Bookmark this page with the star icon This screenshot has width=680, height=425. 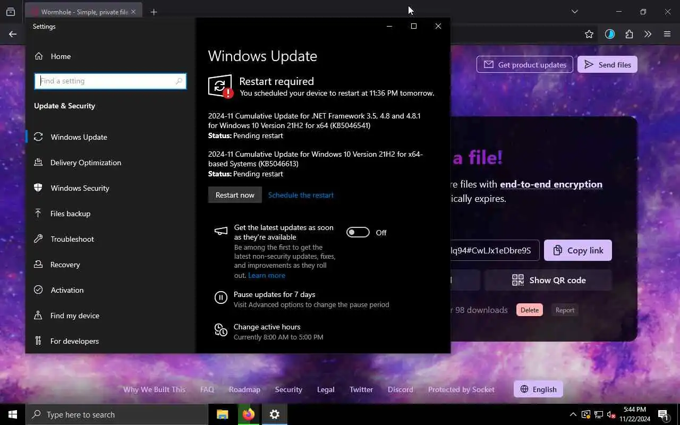click(x=589, y=34)
